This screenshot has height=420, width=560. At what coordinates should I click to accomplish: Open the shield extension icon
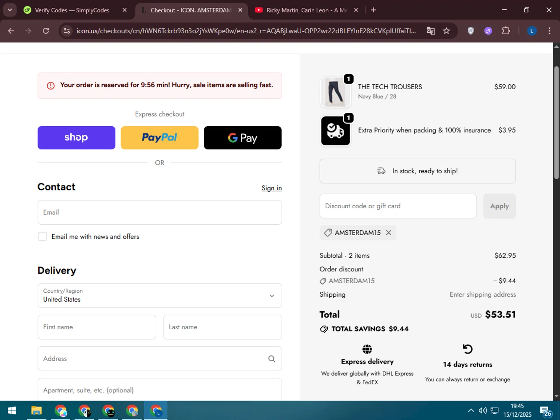pos(471,31)
